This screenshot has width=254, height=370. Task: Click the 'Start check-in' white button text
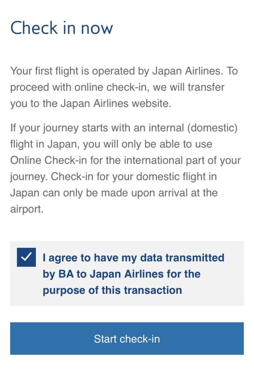(127, 339)
